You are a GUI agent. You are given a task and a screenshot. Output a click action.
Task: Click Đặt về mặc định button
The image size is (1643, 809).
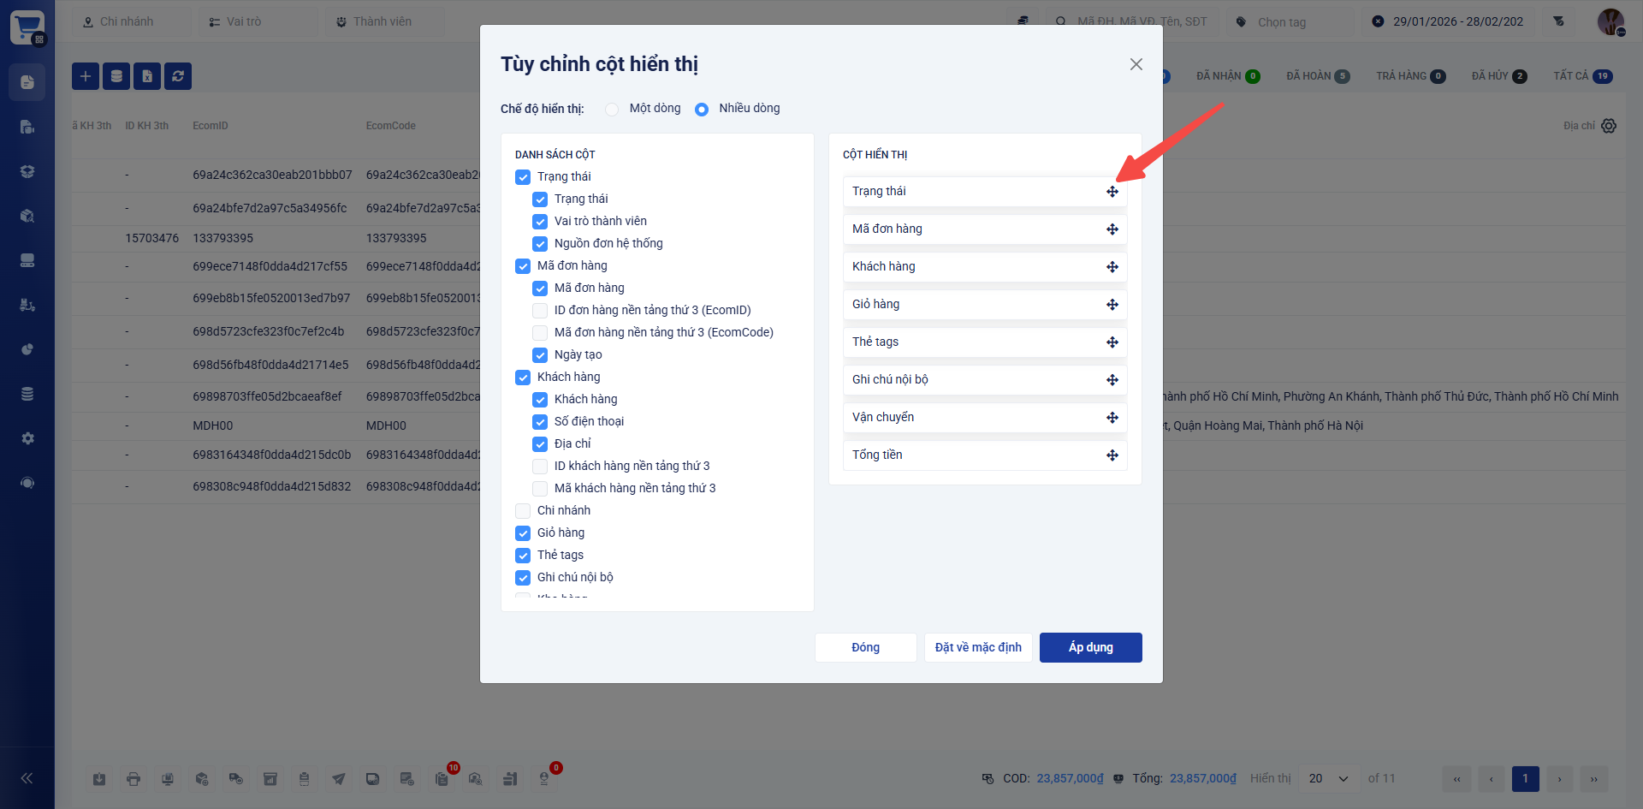[978, 647]
